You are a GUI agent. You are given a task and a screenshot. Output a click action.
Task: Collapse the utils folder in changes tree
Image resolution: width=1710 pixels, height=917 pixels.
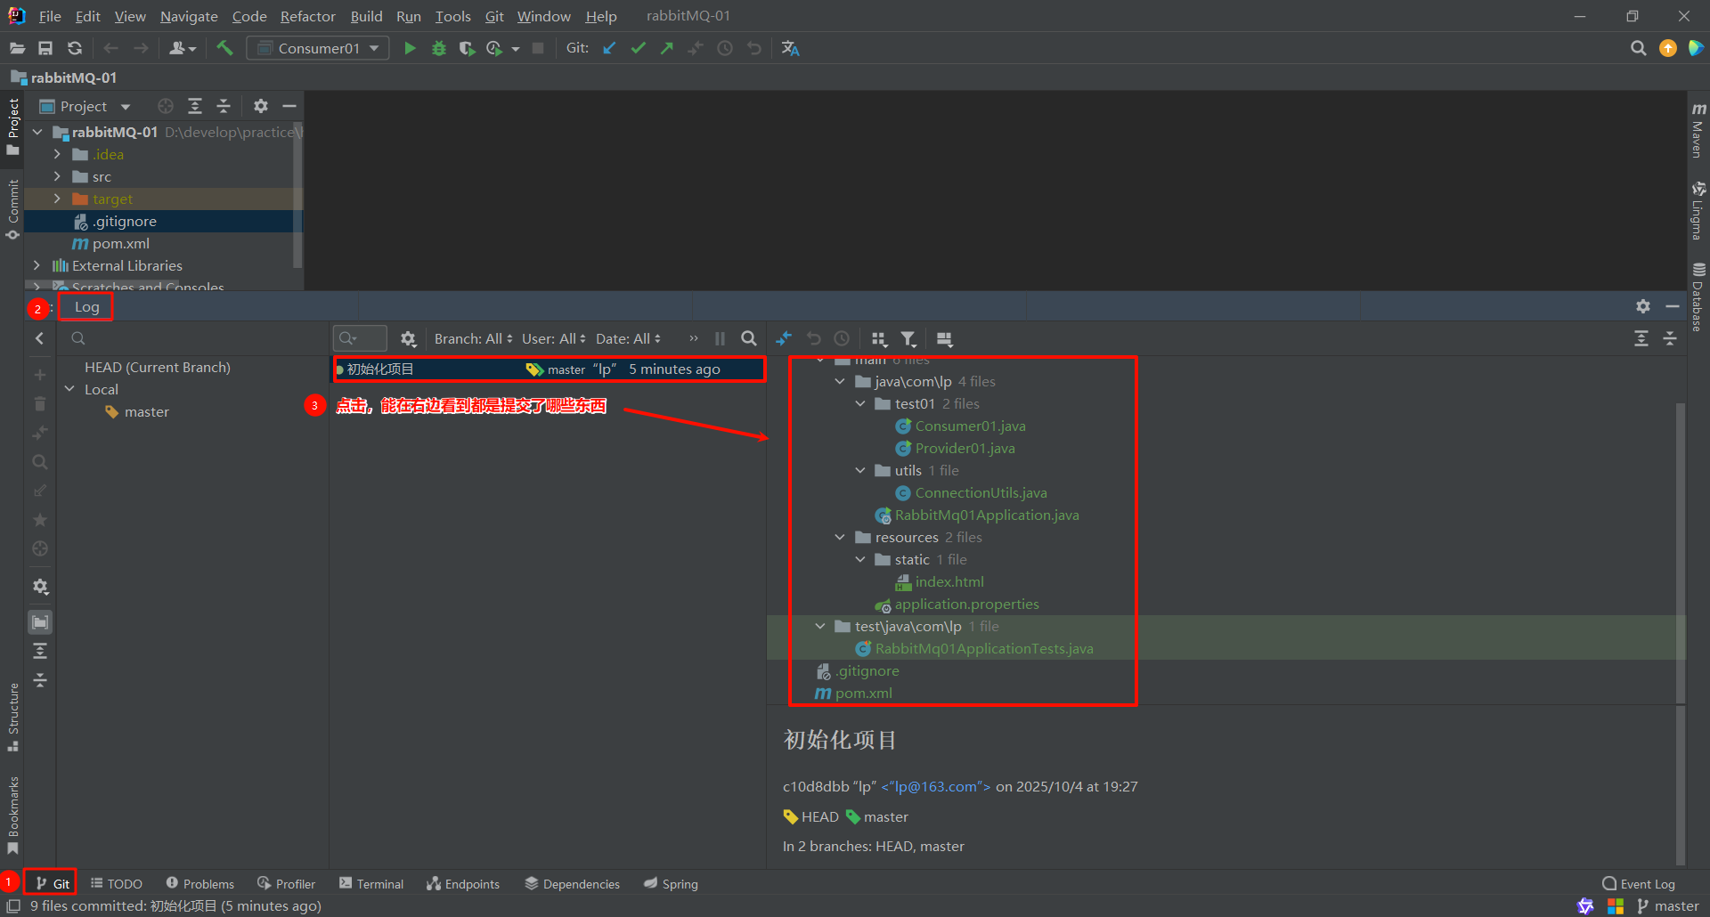(860, 470)
